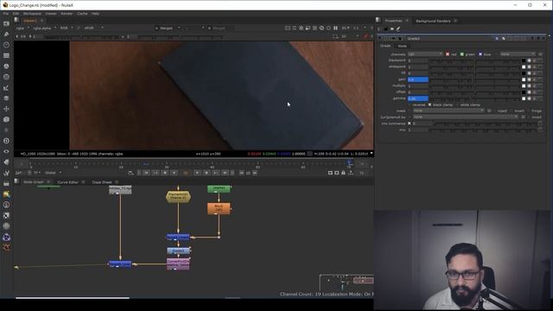Open the Time nodes clock icon

[x=6, y=45]
